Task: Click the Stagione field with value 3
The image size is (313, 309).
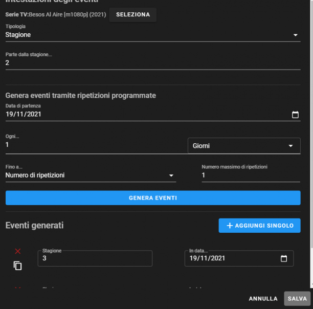Action: pos(95,258)
